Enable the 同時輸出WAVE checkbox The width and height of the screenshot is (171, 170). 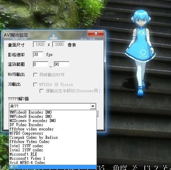click(35, 75)
